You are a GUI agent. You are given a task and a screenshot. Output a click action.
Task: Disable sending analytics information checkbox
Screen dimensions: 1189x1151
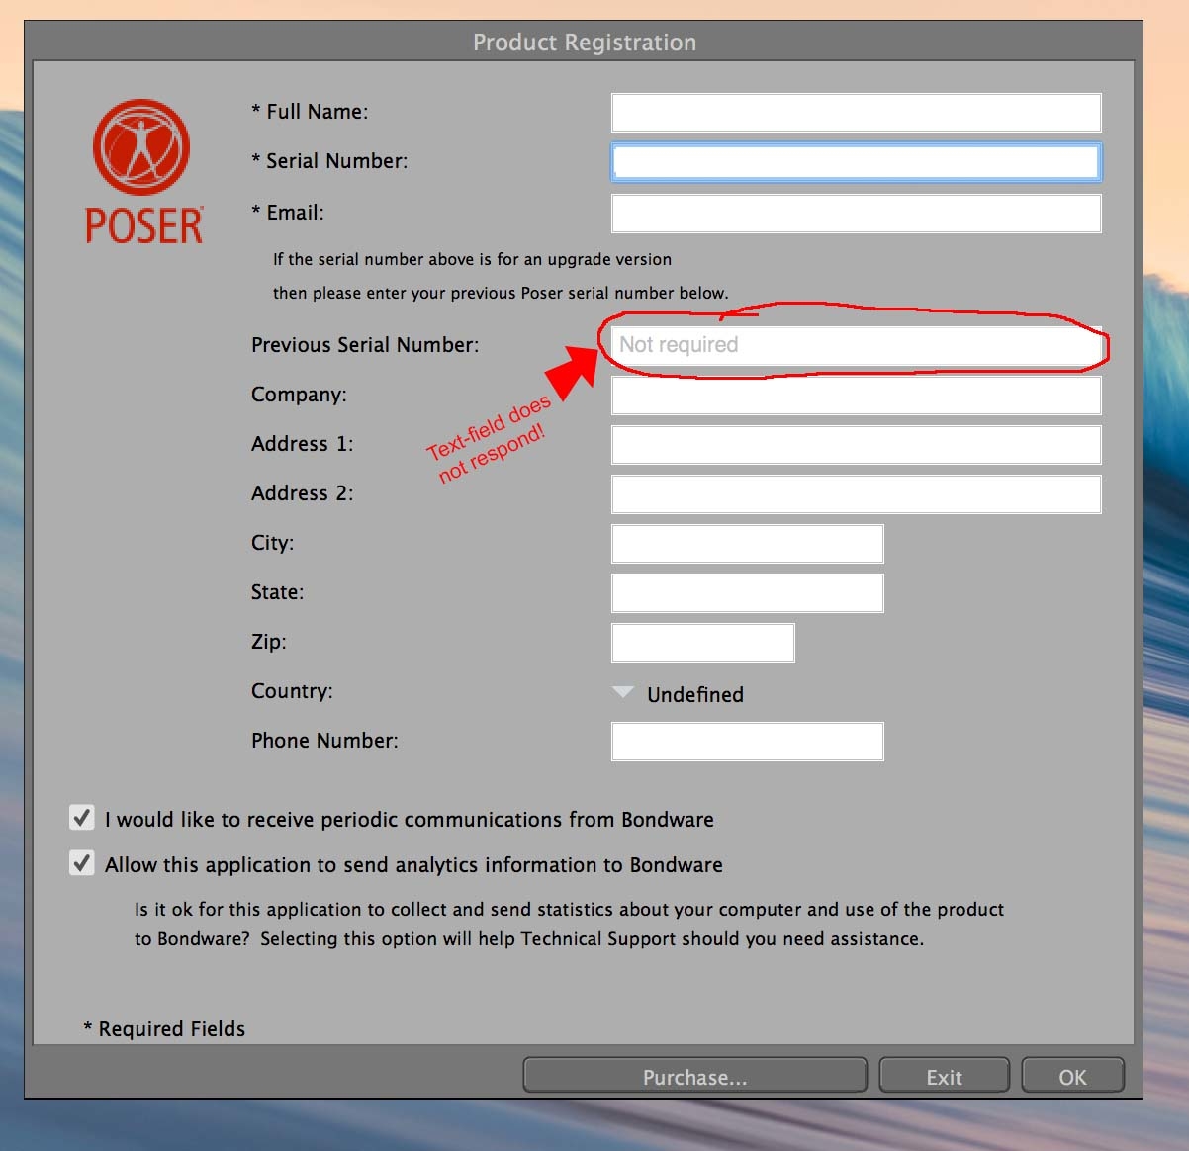[x=82, y=863]
